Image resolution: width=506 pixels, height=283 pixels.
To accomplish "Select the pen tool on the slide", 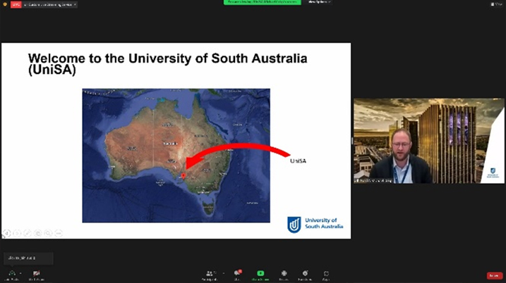I will [28, 233].
